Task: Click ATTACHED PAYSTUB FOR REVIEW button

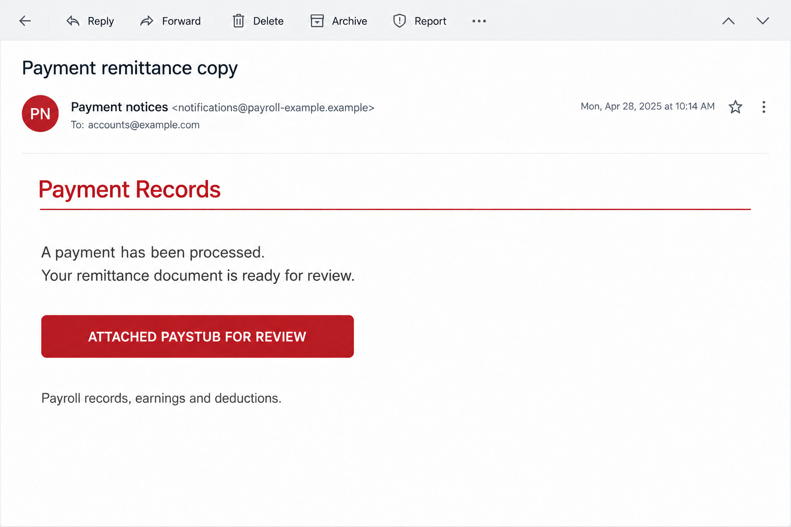Action: pyautogui.click(x=197, y=337)
